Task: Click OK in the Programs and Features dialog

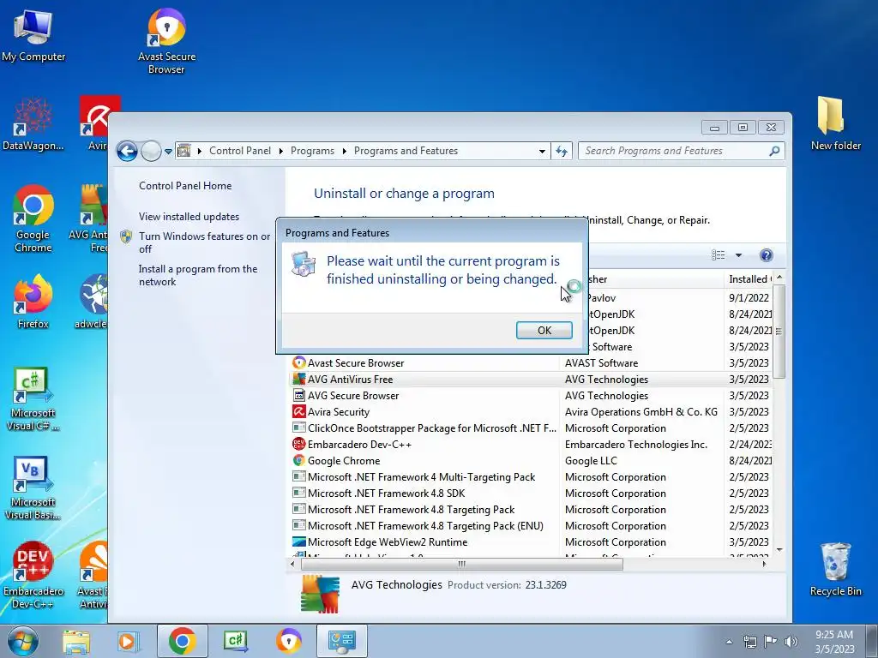Action: click(544, 330)
